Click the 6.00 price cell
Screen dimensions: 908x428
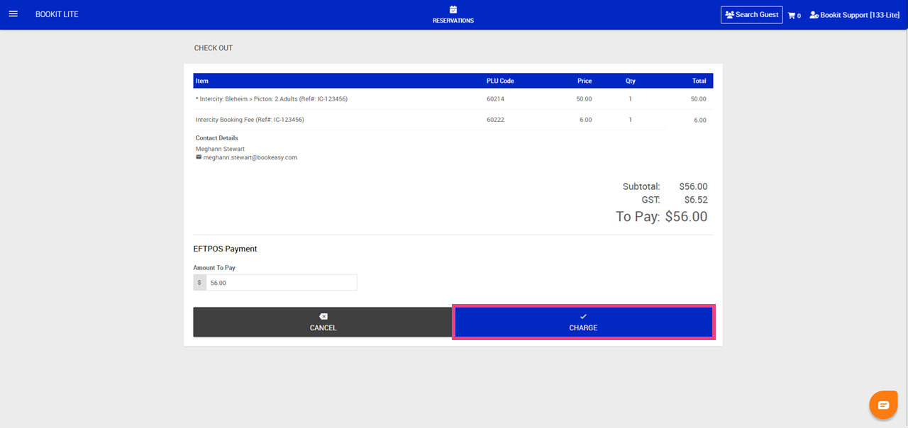coord(585,120)
